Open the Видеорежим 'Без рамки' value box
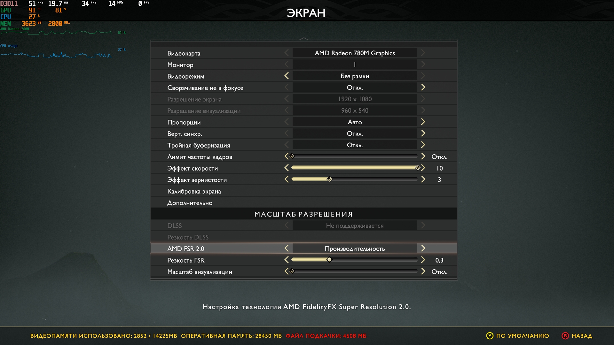The image size is (614, 345). click(355, 76)
